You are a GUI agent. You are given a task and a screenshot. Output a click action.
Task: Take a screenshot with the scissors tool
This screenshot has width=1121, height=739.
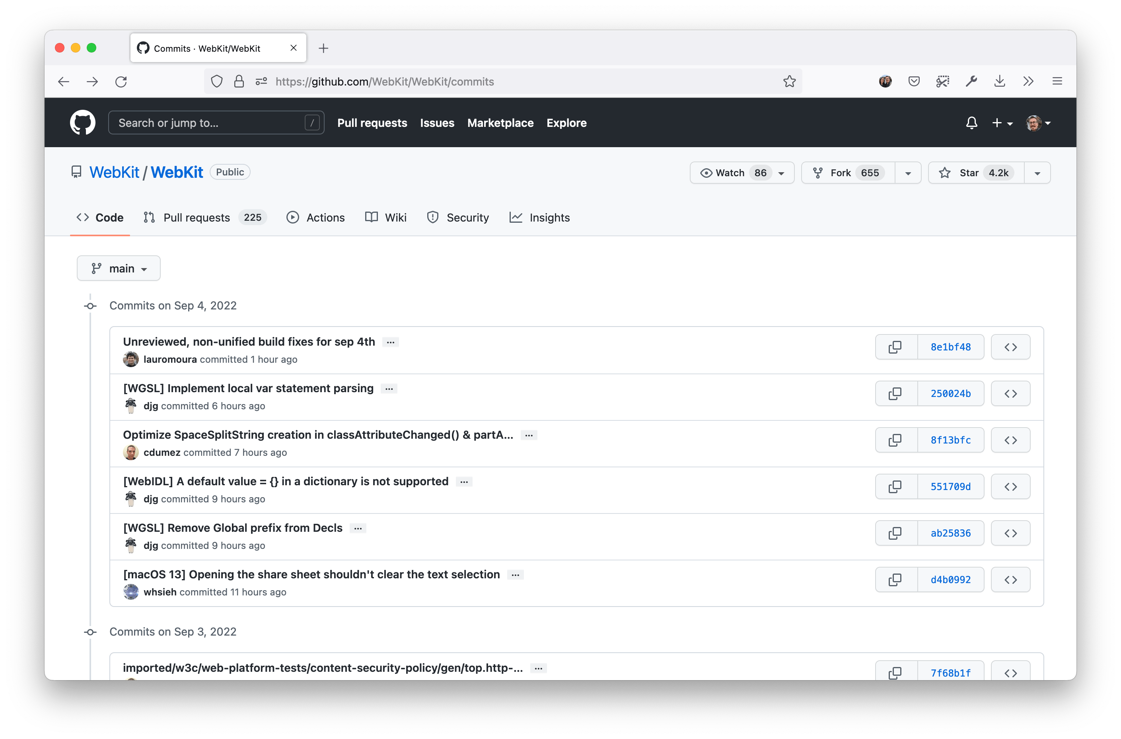point(942,81)
